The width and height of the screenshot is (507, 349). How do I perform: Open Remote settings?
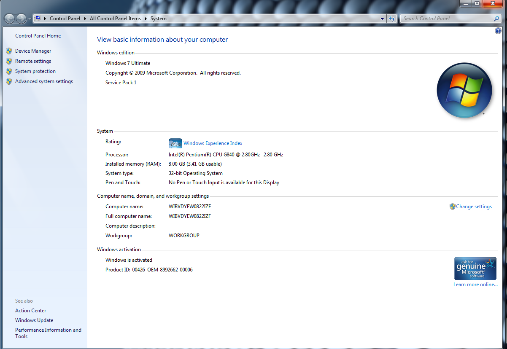pyautogui.click(x=33, y=61)
